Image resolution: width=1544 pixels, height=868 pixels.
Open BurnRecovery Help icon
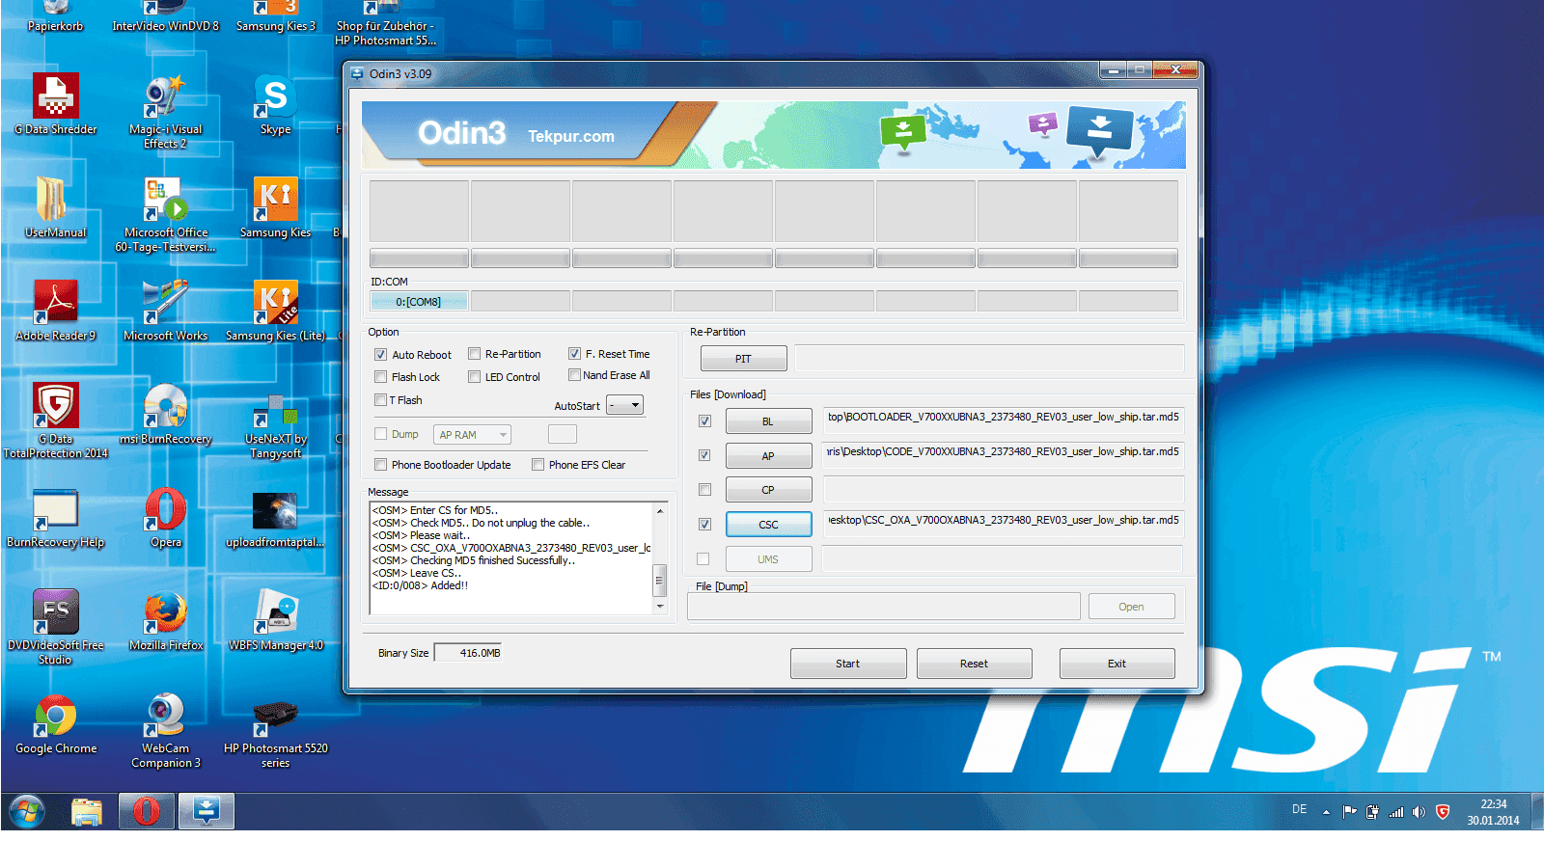56,516
